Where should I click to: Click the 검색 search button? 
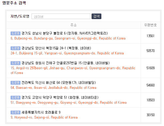point(96,16)
